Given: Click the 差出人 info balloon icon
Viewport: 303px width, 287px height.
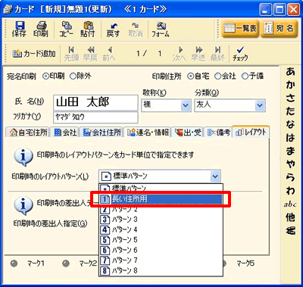Looking at the screenshot, I should 23,205.
